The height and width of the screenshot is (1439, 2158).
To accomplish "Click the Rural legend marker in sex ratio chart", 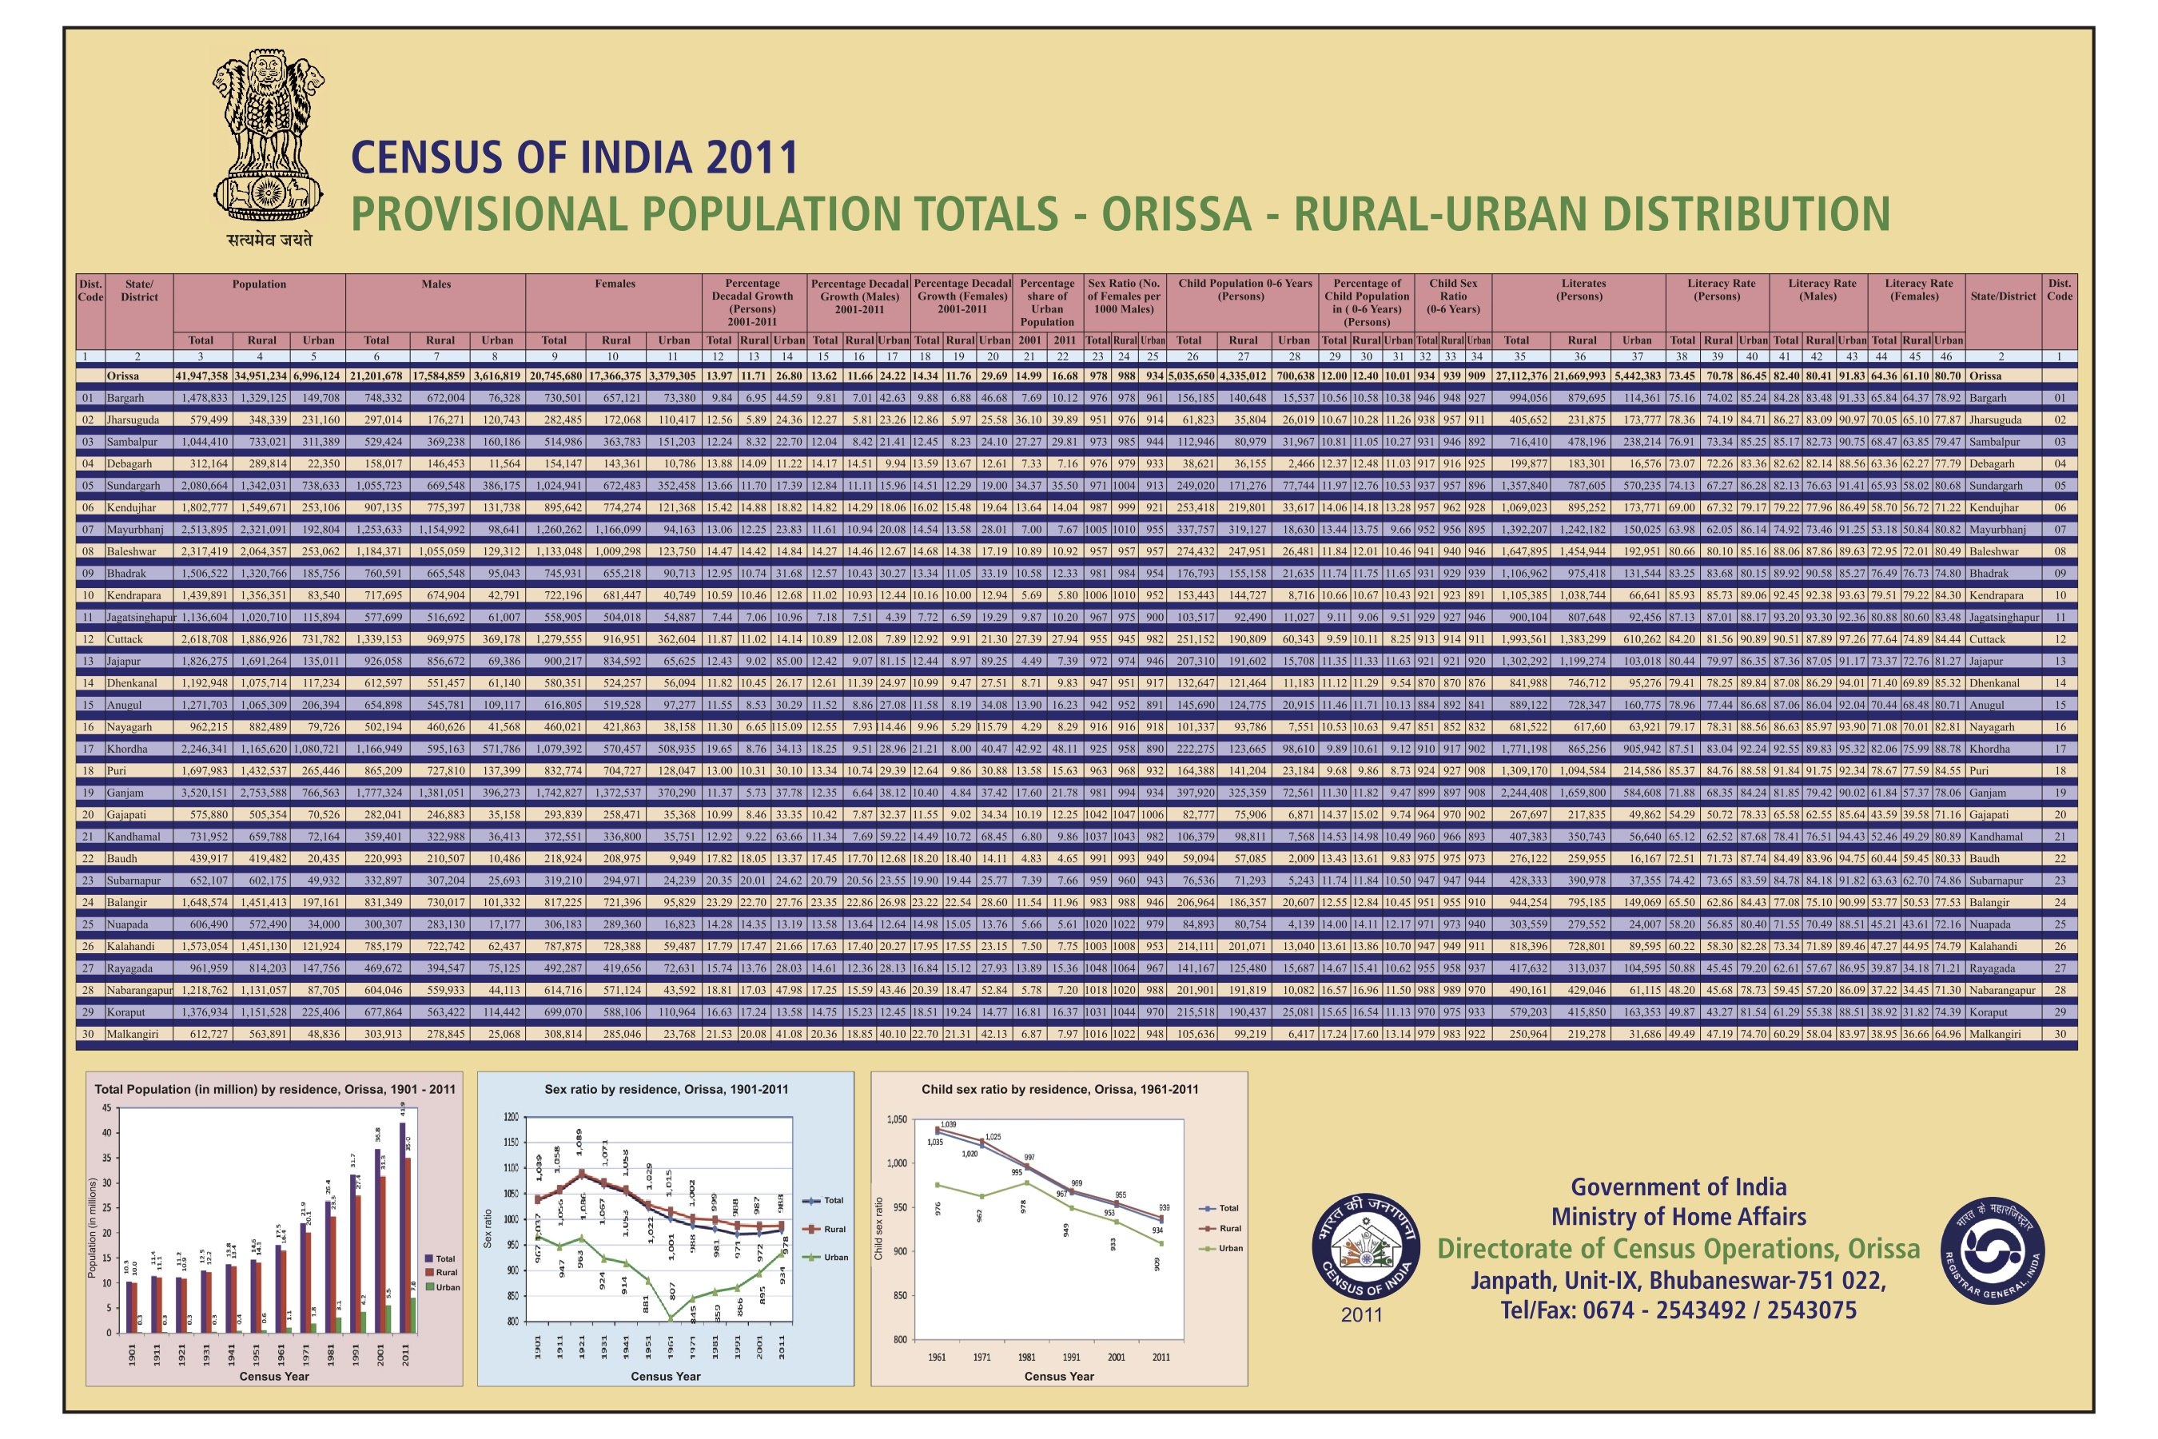I will point(810,1229).
